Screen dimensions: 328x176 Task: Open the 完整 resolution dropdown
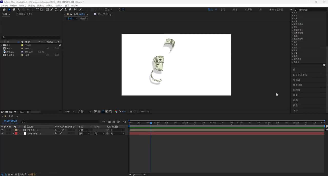(85, 112)
